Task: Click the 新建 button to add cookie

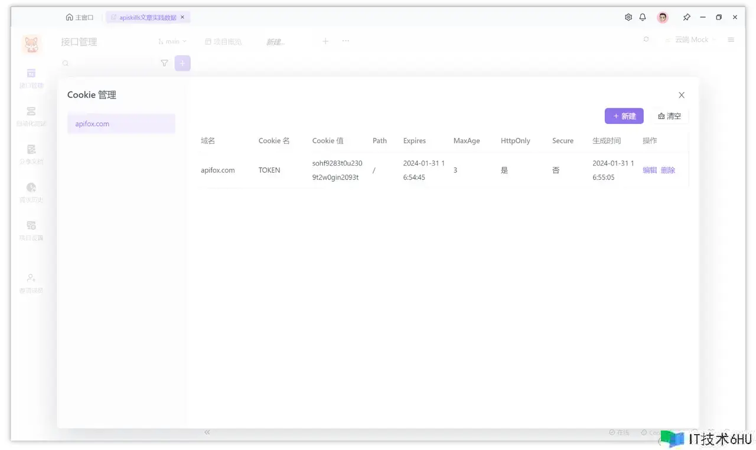Action: tap(624, 116)
